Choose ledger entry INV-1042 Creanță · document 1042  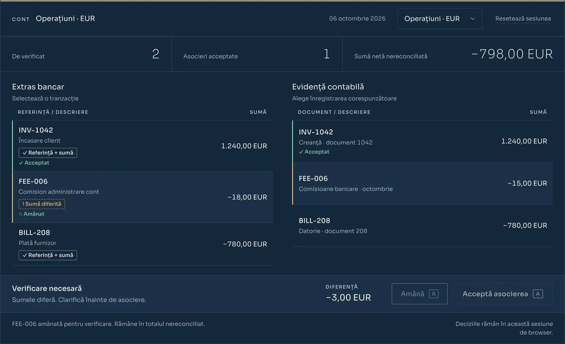pyautogui.click(x=423, y=141)
